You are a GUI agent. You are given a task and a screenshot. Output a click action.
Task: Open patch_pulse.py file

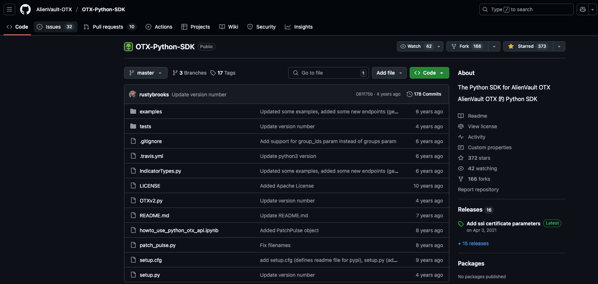click(x=157, y=245)
